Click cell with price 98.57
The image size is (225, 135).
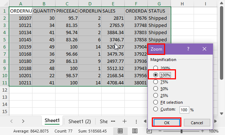click(67, 75)
